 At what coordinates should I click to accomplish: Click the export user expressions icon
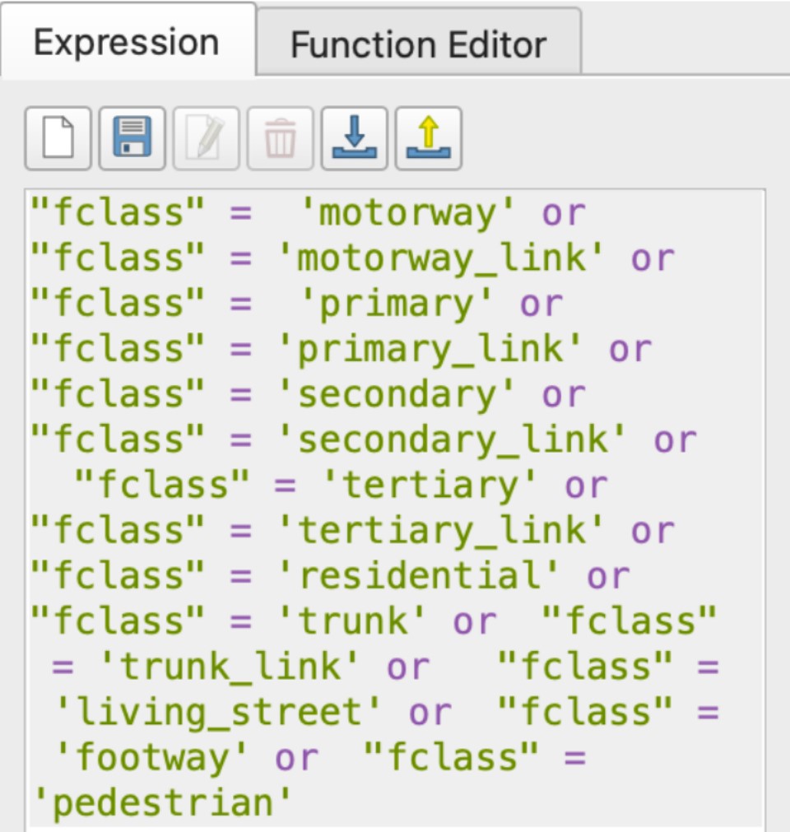click(x=428, y=138)
